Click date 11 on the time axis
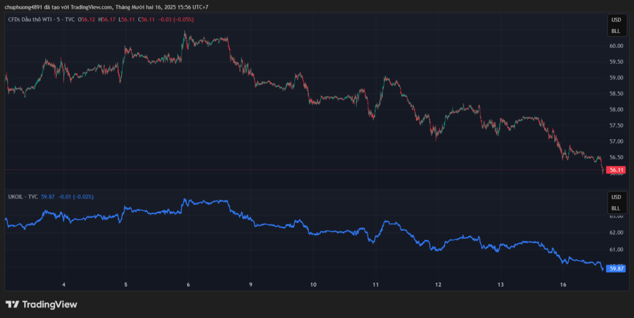The width and height of the screenshot is (634, 318). 376,285
